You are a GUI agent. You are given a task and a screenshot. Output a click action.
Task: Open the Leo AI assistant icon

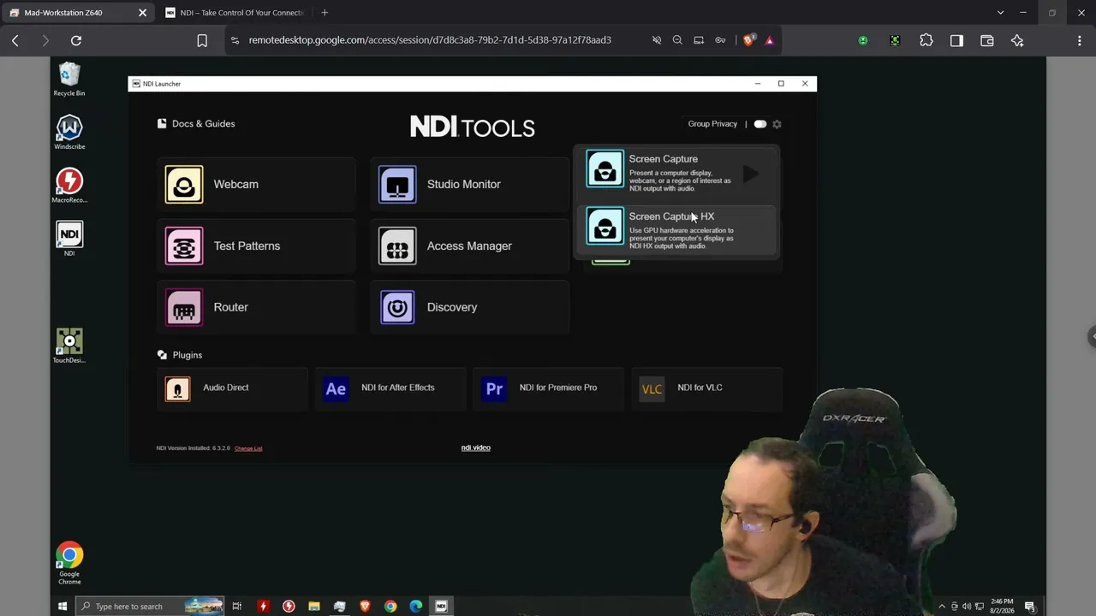1017,40
